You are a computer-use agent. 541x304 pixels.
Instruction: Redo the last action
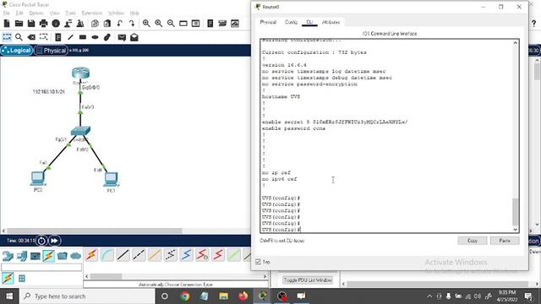[x=132, y=24]
